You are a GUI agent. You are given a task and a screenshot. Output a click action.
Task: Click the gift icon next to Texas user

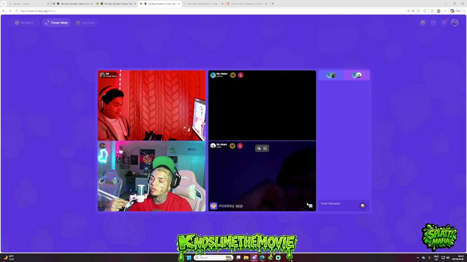(240, 146)
